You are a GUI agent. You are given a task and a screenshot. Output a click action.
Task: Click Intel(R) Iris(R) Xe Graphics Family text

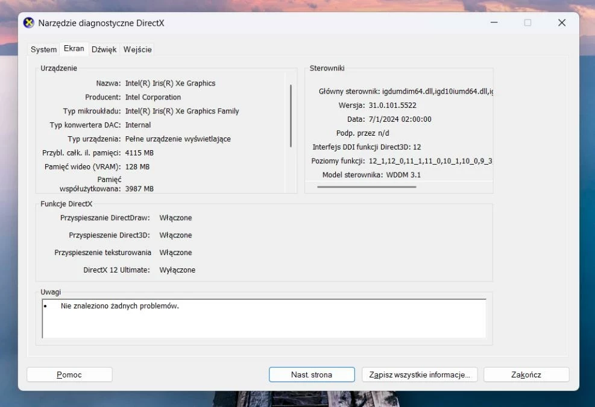(x=182, y=111)
